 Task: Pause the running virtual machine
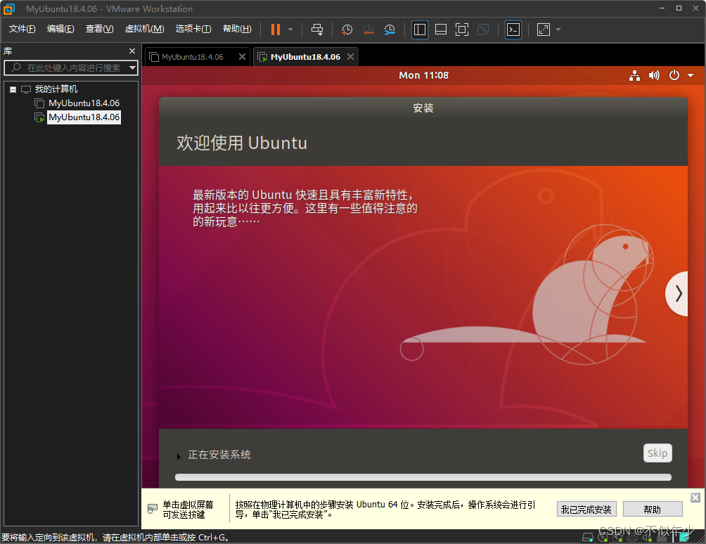coord(275,30)
